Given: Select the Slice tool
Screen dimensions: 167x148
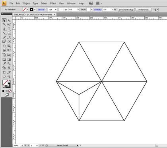Looking at the screenshot, I should click(9, 72).
